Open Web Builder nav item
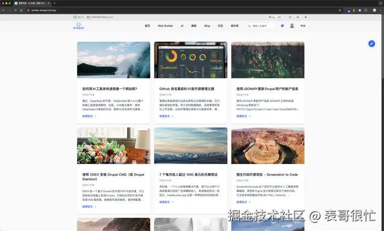 [165, 26]
